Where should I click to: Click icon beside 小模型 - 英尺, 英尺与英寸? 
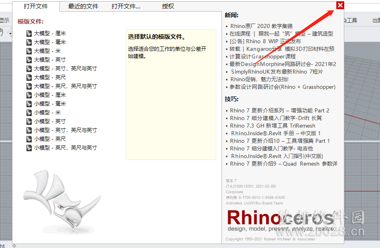(29, 148)
